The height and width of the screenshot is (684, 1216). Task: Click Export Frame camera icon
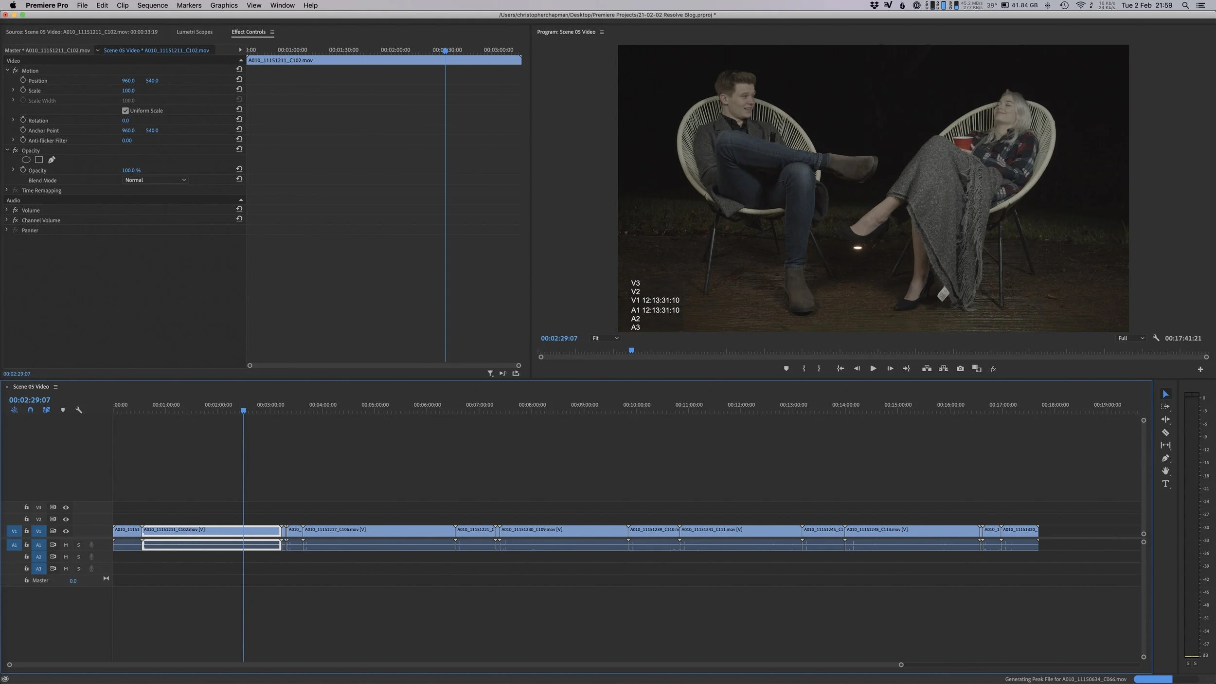[960, 369]
